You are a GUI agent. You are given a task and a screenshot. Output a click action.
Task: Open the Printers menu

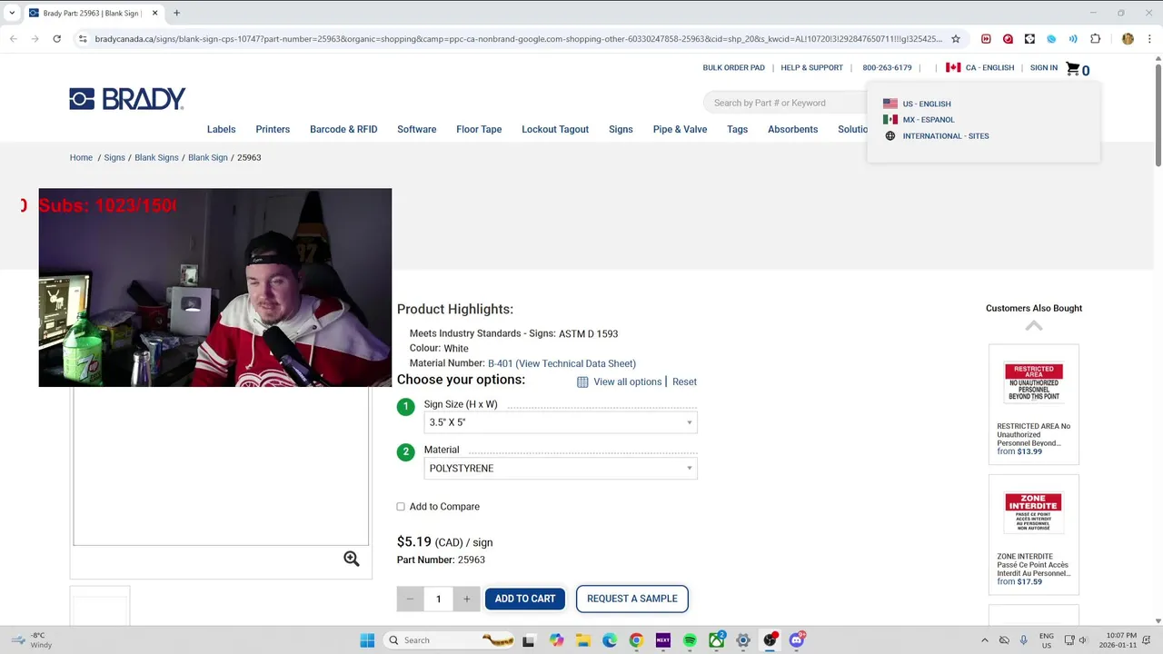coord(273,129)
